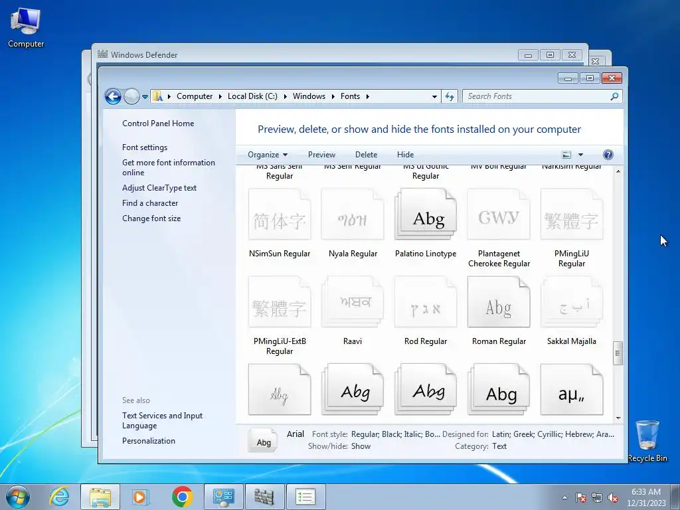Click the network tray icon
Screen dimensions: 680x510
click(x=597, y=497)
